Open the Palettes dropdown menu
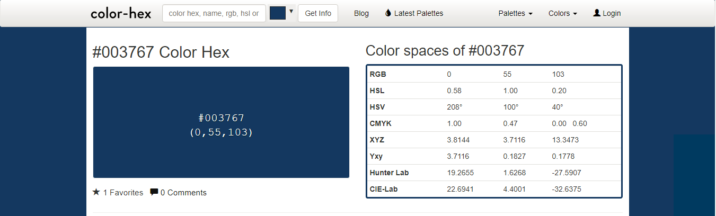 515,13
